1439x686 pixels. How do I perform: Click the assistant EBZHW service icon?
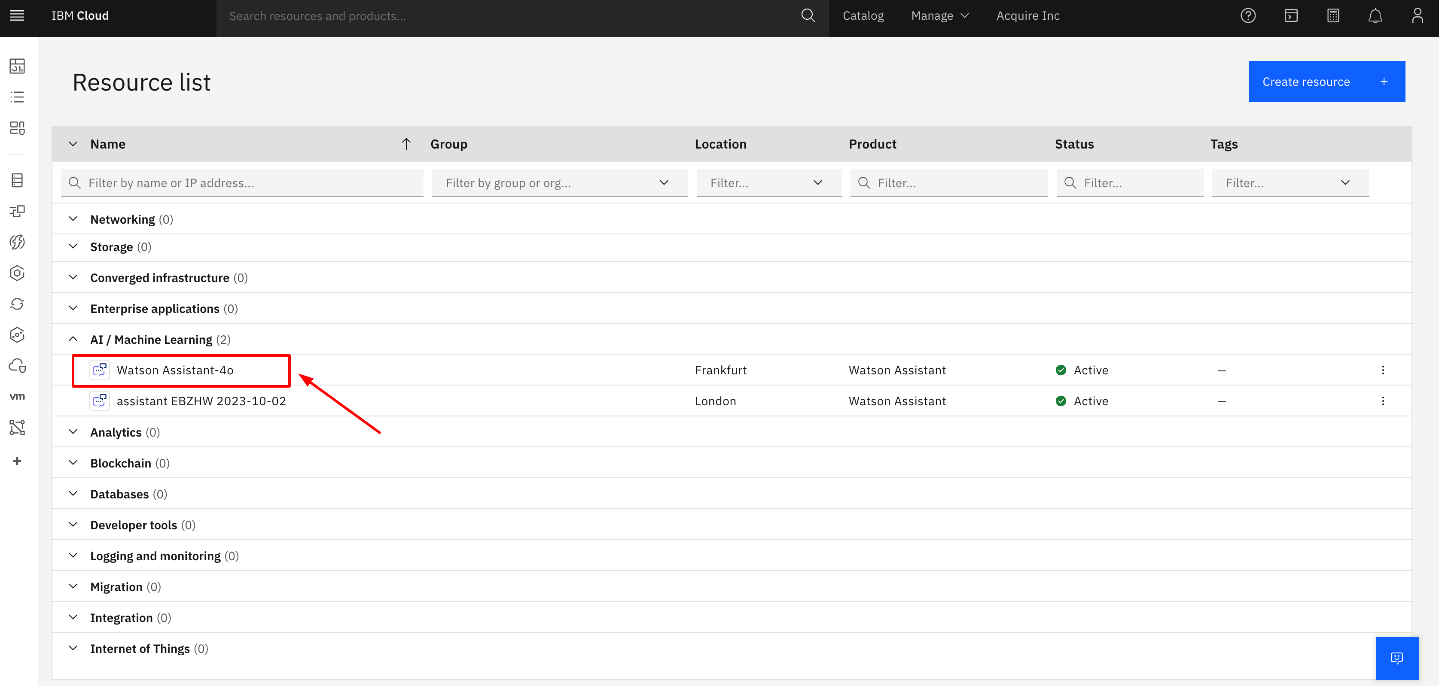[x=99, y=401]
